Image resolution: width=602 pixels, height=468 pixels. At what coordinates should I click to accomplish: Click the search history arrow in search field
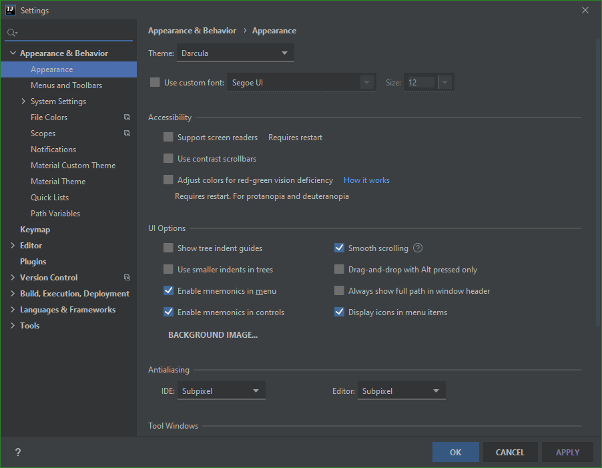click(x=15, y=33)
